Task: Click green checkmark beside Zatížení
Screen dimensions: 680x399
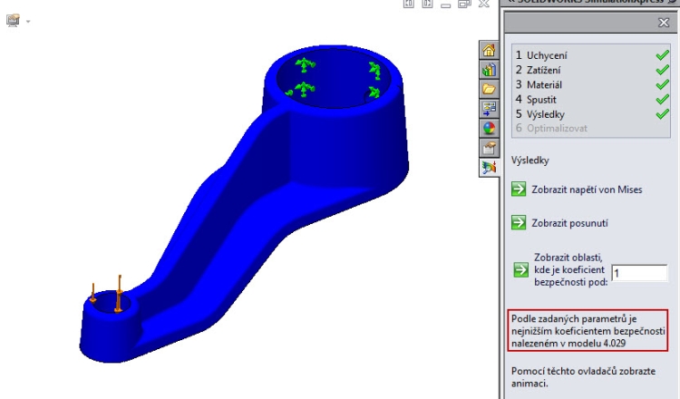Action: [x=662, y=70]
